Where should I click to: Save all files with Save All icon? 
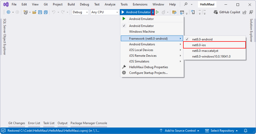(46, 12)
